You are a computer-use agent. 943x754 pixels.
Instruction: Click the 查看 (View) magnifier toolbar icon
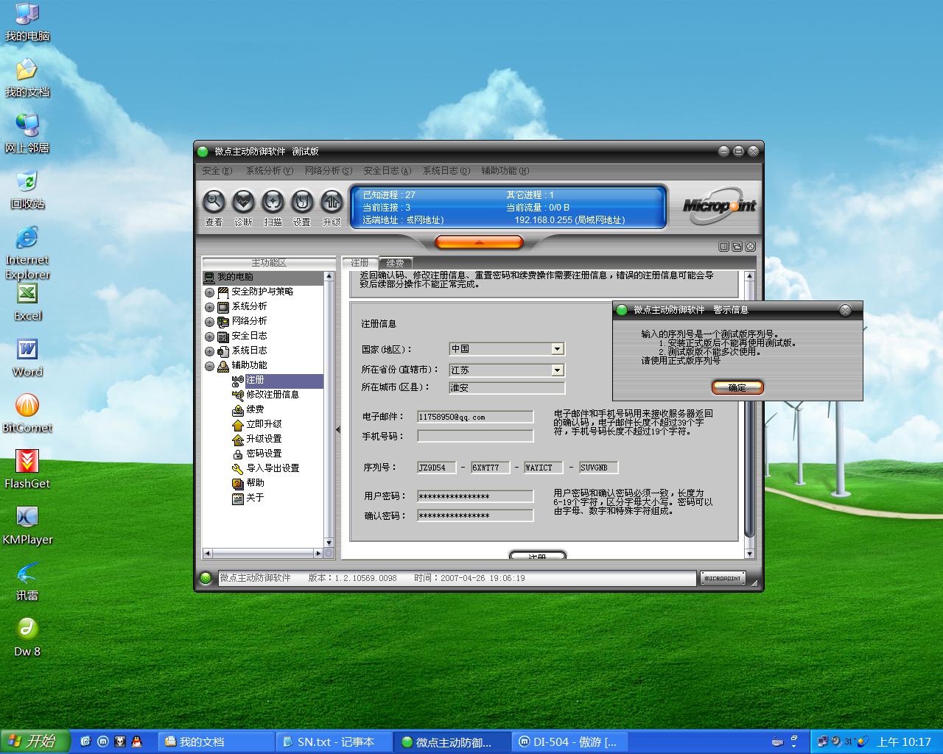pyautogui.click(x=214, y=202)
